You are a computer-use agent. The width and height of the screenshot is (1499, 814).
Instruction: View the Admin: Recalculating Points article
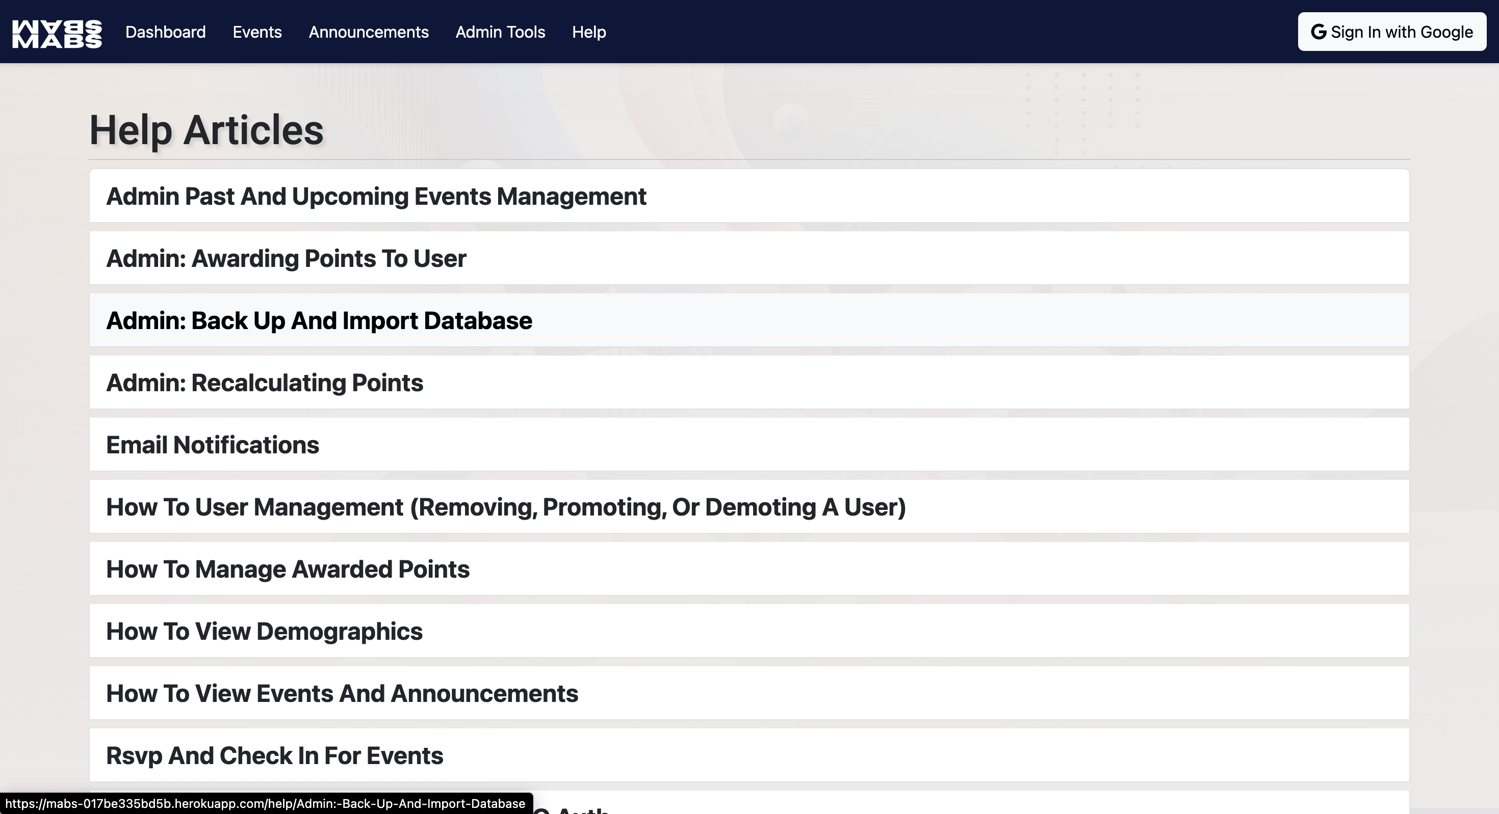tap(264, 383)
